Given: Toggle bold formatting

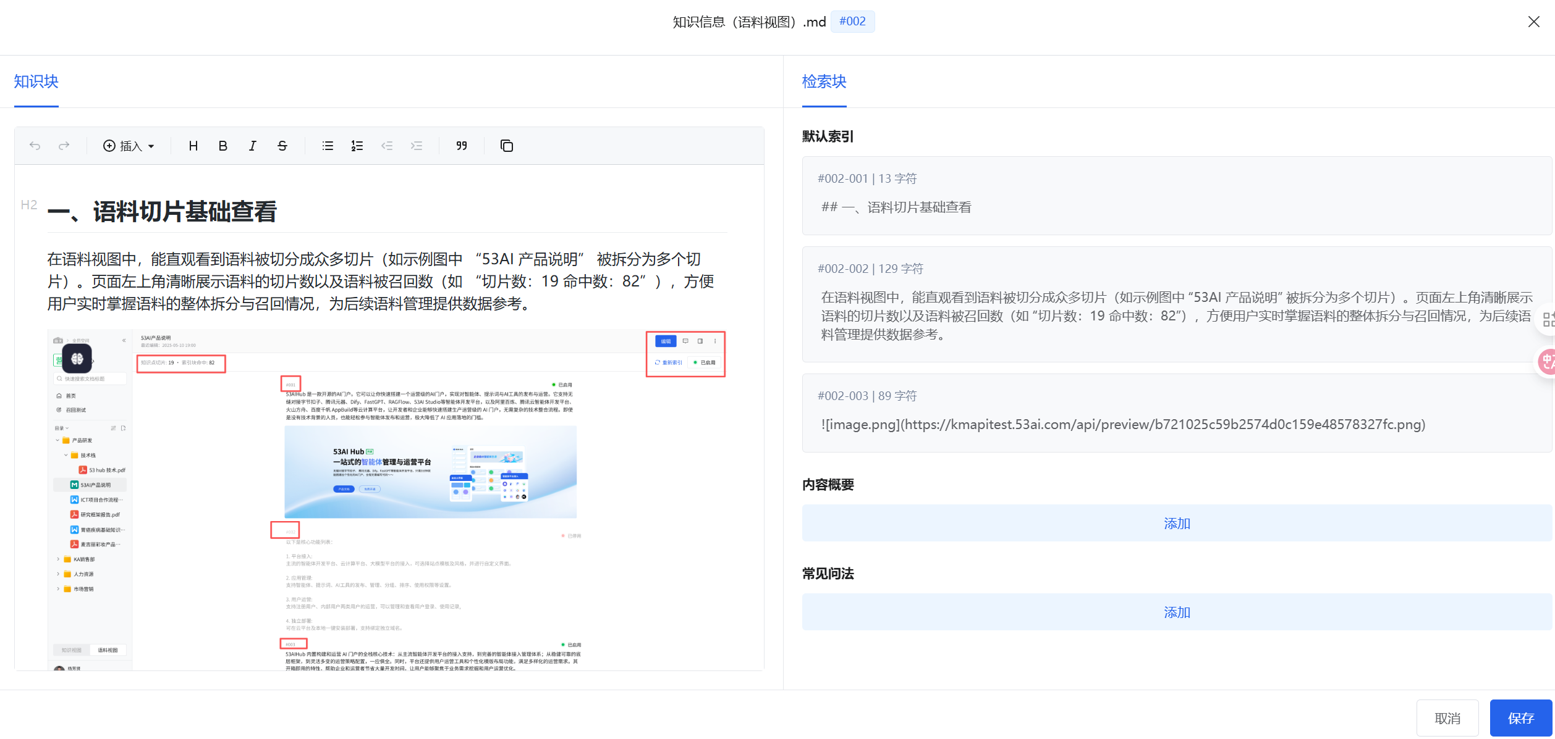Looking at the screenshot, I should [223, 146].
